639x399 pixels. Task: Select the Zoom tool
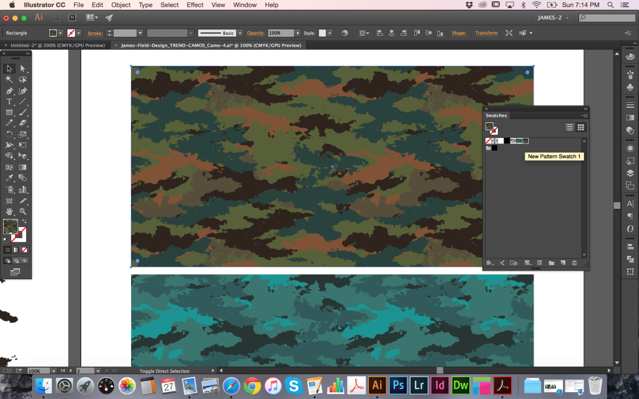tap(22, 211)
